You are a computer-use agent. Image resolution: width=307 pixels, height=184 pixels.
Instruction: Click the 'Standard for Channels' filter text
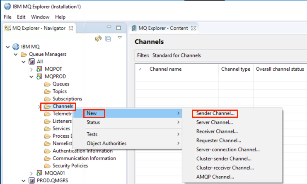[176, 55]
